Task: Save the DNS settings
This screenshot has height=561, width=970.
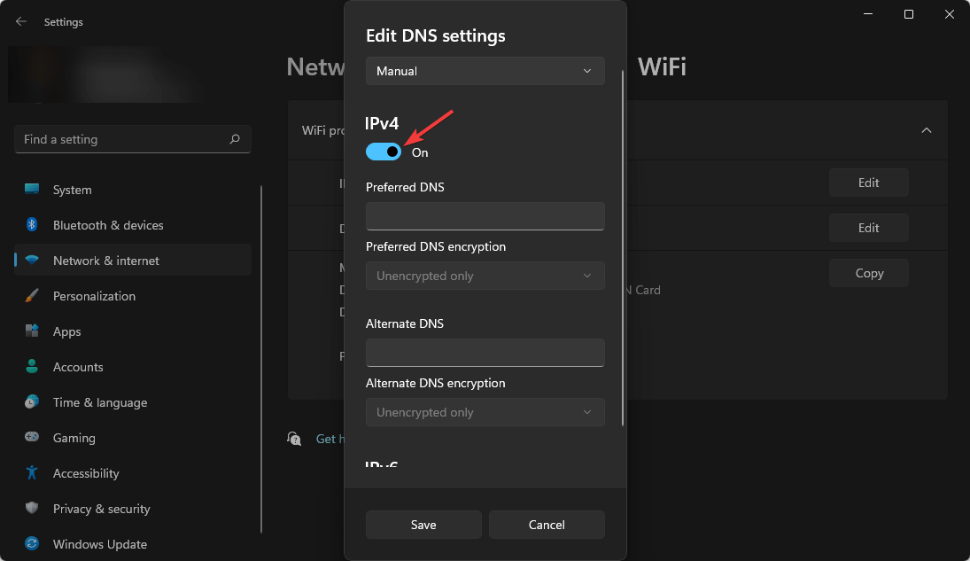Action: [423, 525]
